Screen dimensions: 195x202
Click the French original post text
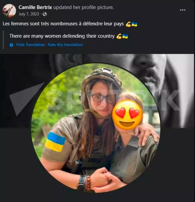pyautogui.click(x=63, y=24)
